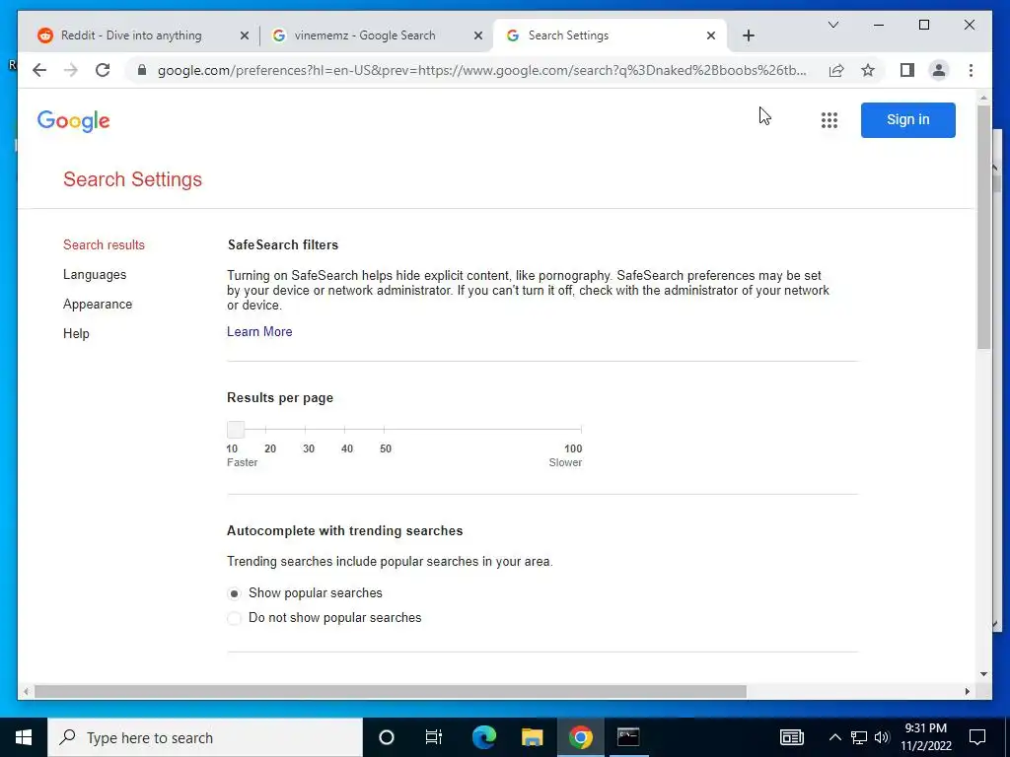Click the Chrome taskbar icon
The height and width of the screenshot is (757, 1010).
click(580, 737)
